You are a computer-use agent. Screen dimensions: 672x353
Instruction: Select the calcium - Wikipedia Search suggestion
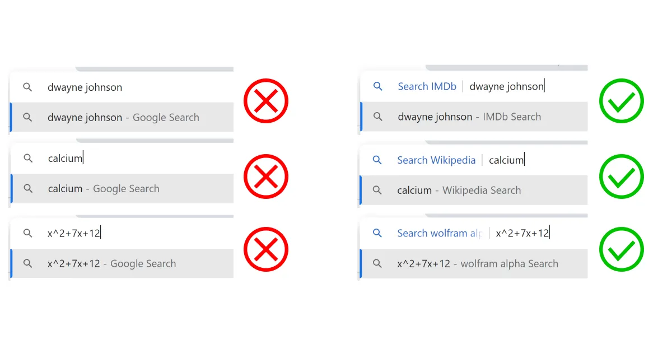point(473,191)
